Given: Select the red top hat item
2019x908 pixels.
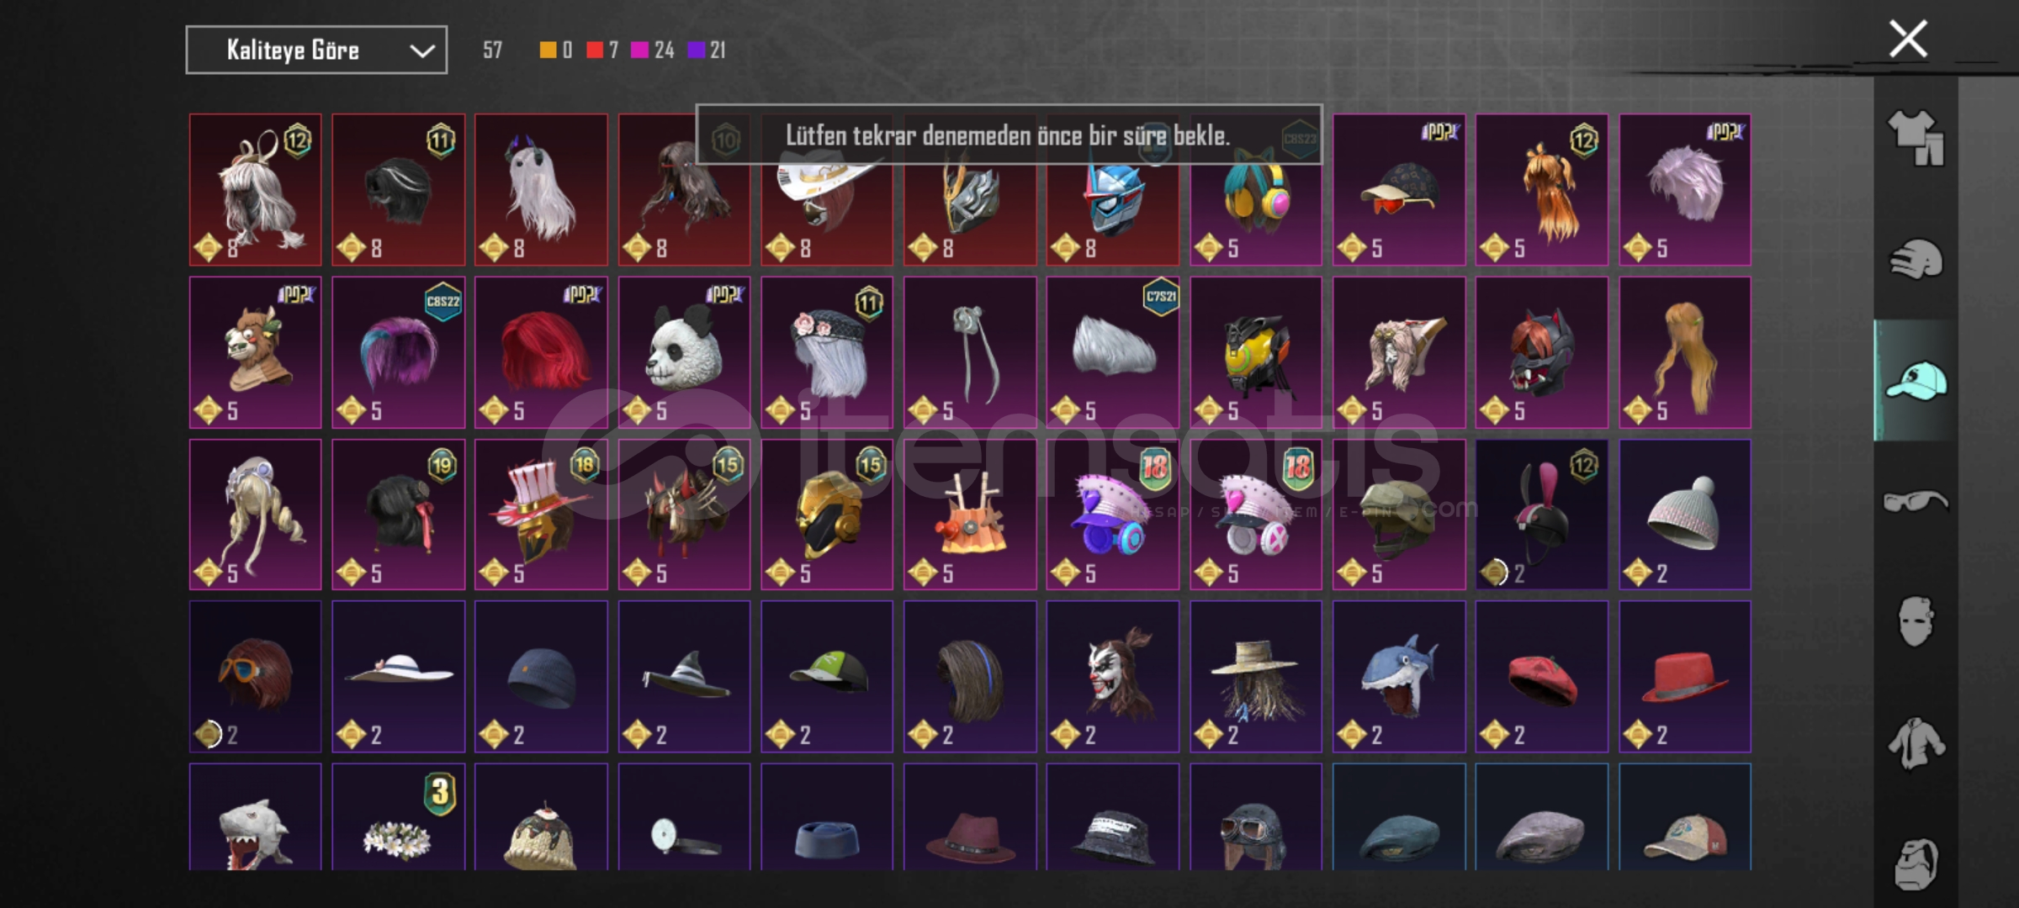Looking at the screenshot, I should pyautogui.click(x=1685, y=677).
